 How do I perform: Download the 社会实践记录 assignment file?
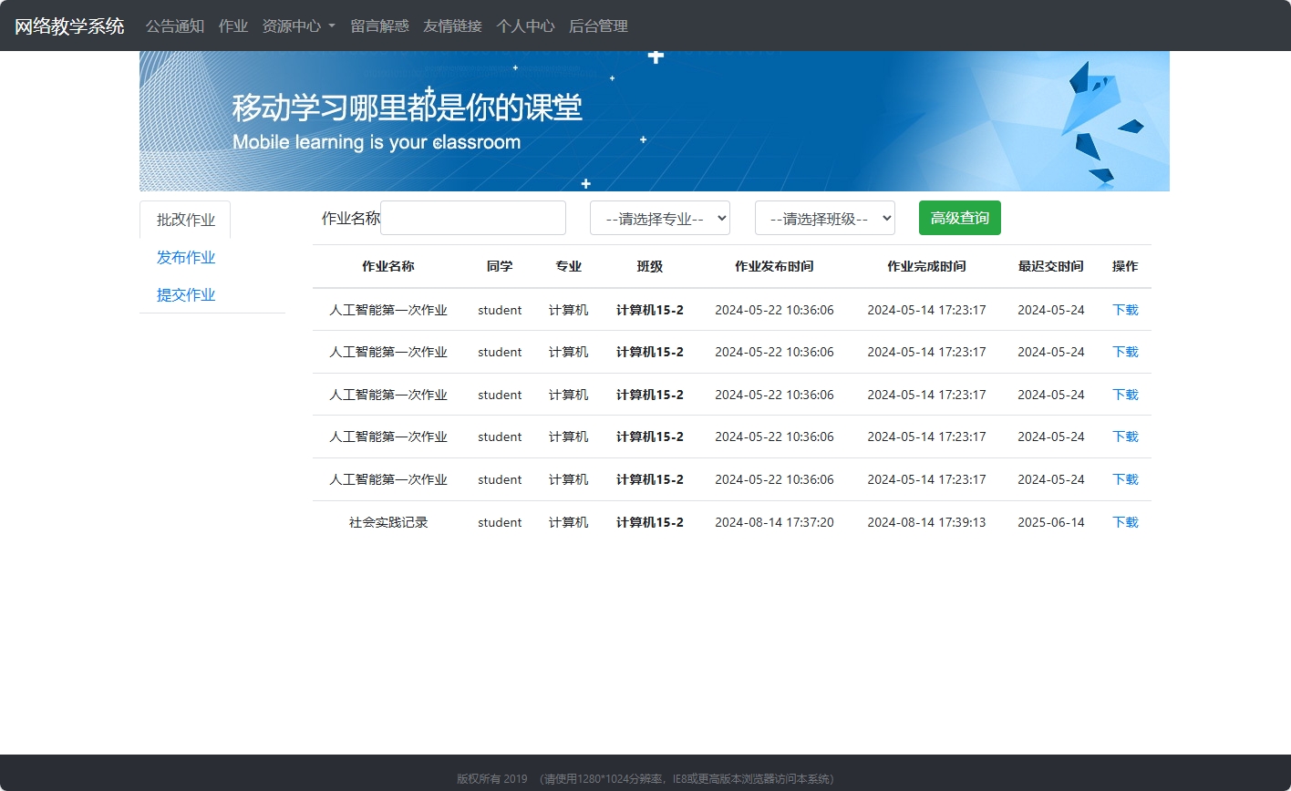coord(1124,522)
